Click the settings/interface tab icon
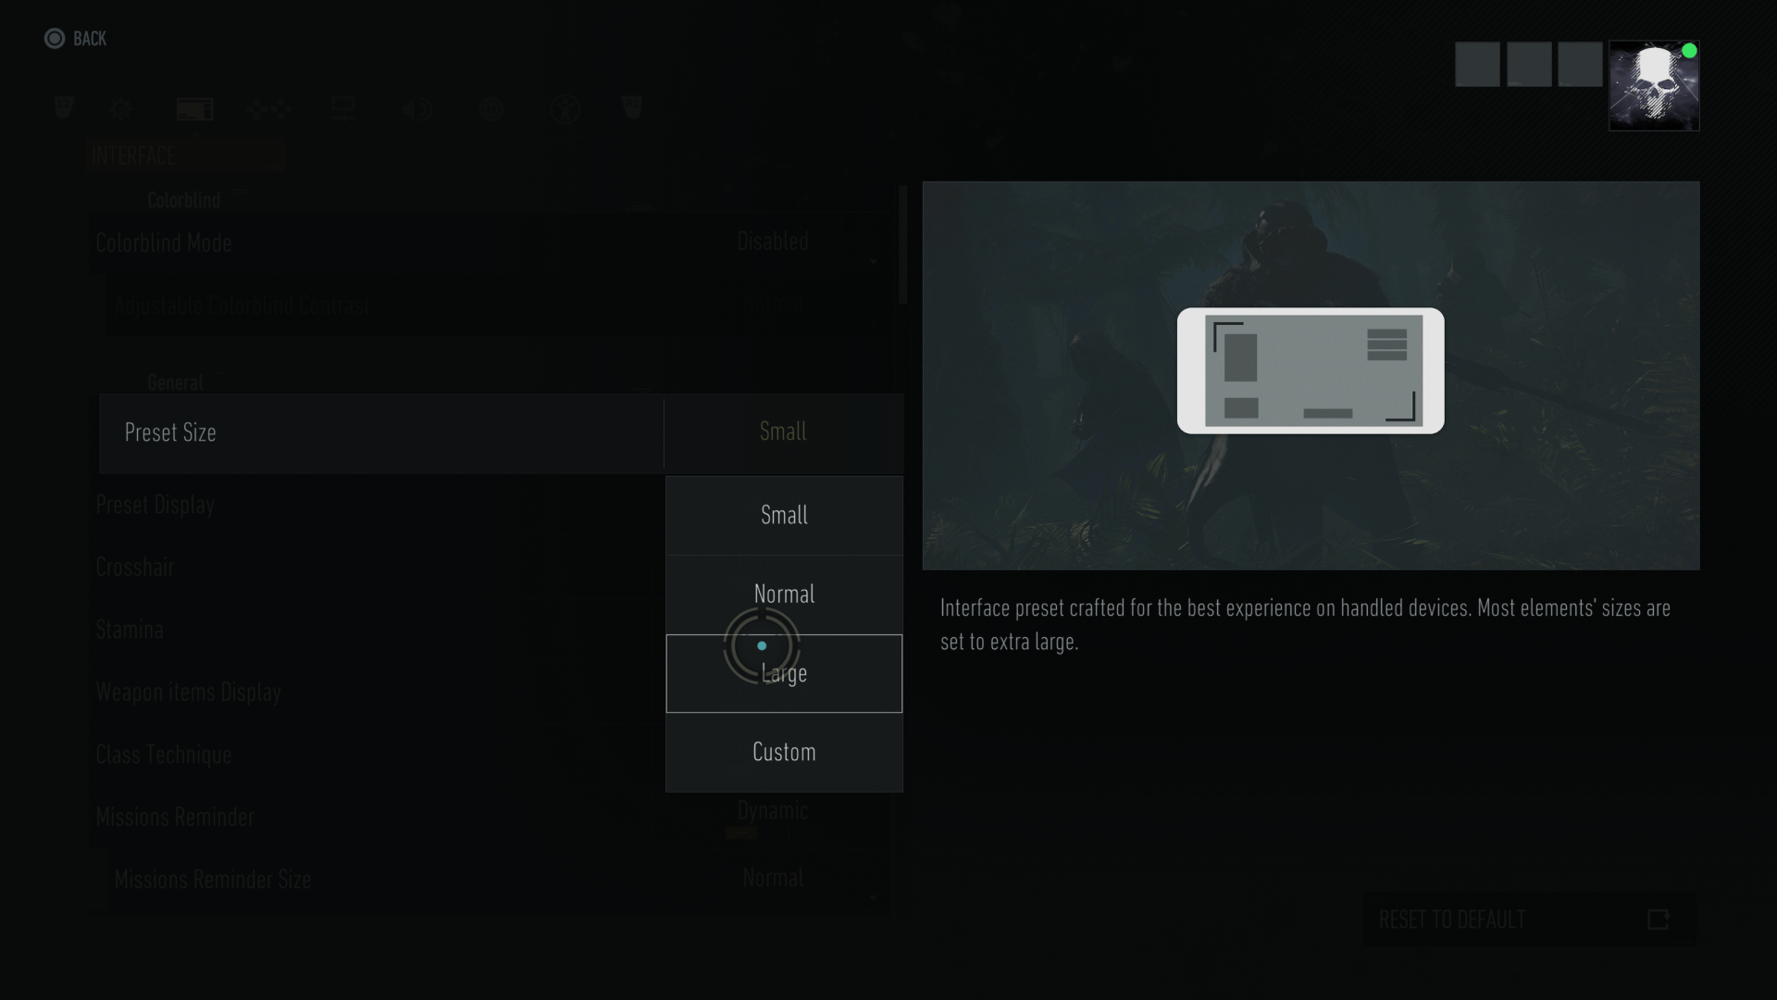 (194, 108)
